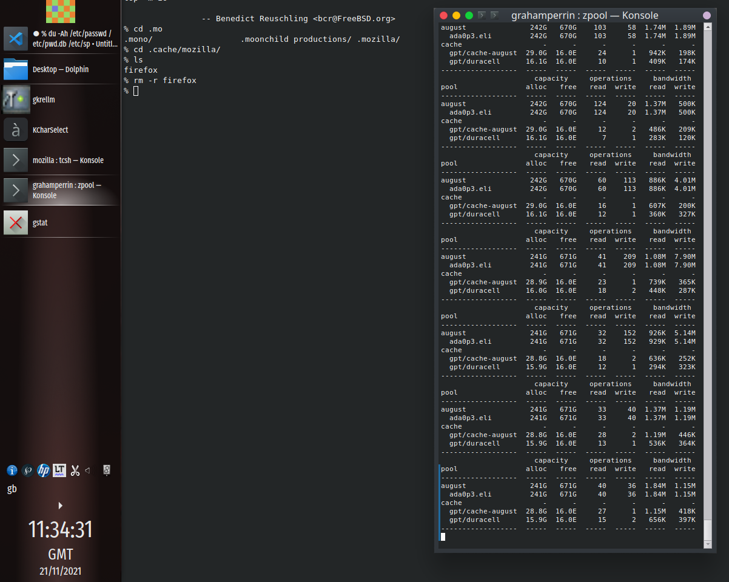Activate the gkrellm task entry

coord(61,99)
